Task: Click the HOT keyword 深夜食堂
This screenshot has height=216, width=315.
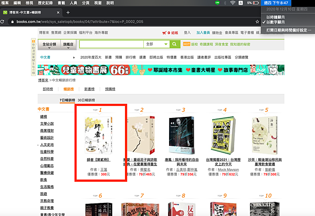Action: pos(222,45)
